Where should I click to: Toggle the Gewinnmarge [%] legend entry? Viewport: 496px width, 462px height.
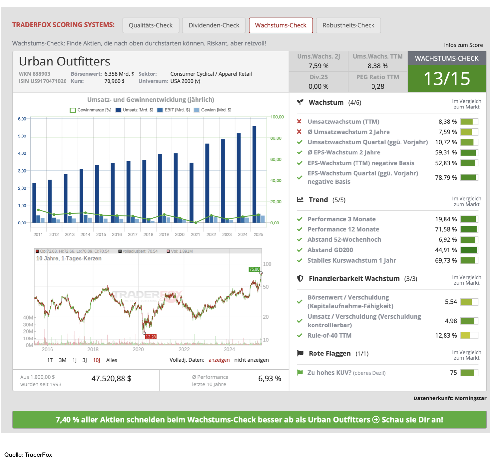pos(91,110)
